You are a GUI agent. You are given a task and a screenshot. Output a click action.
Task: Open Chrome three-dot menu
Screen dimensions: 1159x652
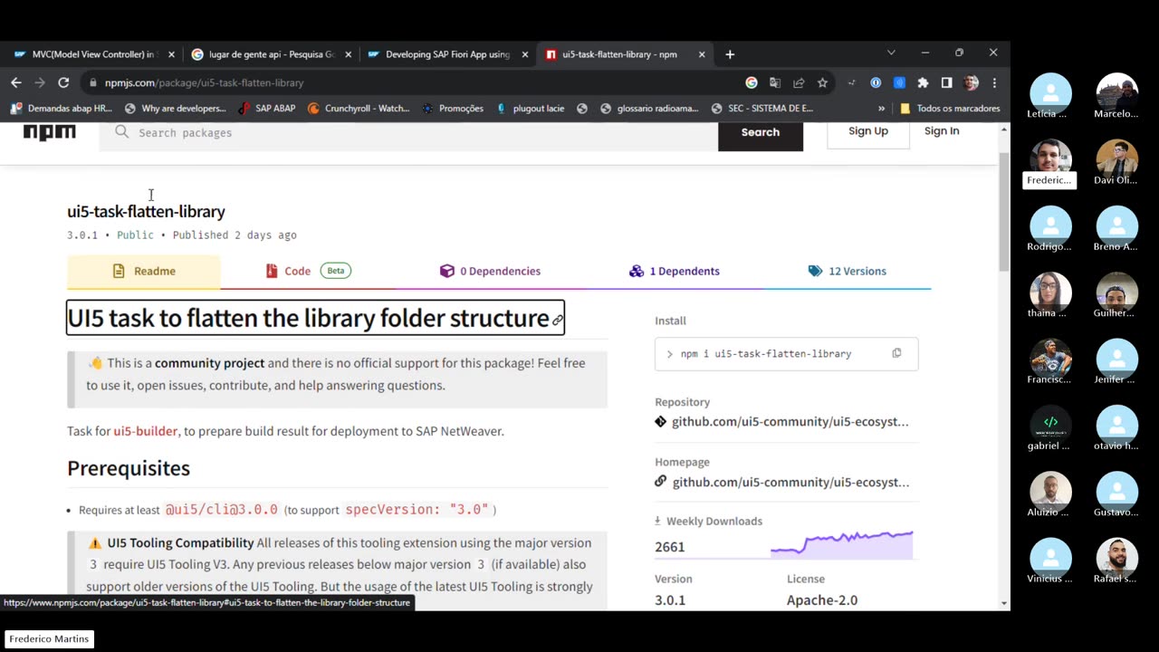(x=994, y=82)
